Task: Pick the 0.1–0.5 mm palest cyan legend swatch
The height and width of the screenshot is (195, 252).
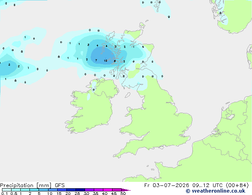Action: (x=7, y=190)
